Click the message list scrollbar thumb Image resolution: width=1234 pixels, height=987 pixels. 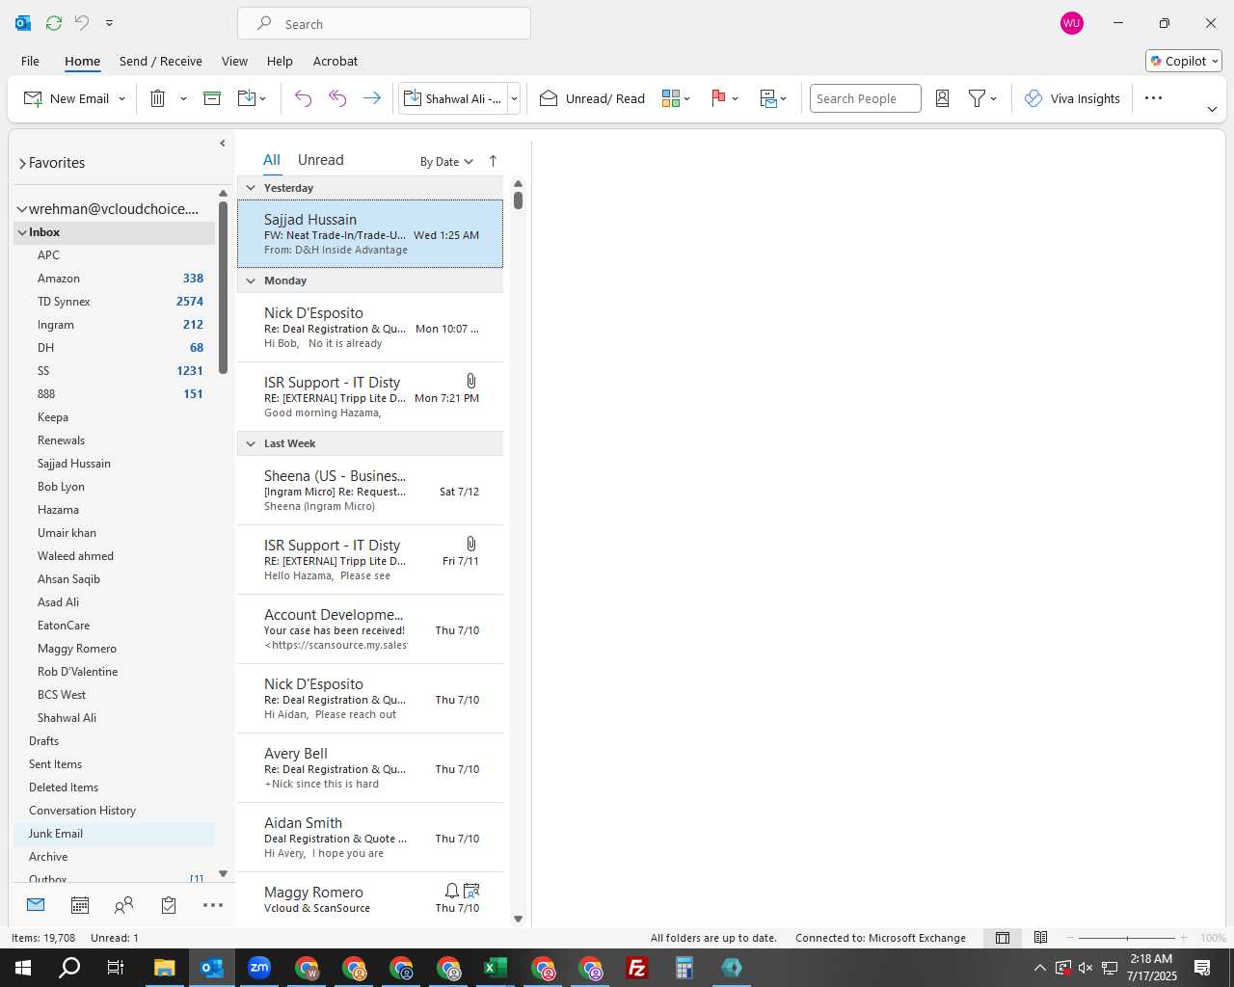coord(518,200)
